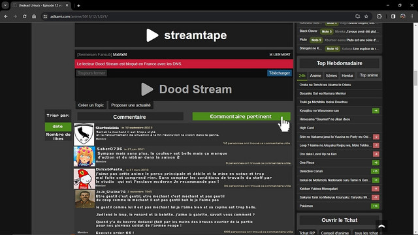Viewport: 418px width, 235px height.
Task: Reload the page with refresh icon
Action: coord(25,16)
